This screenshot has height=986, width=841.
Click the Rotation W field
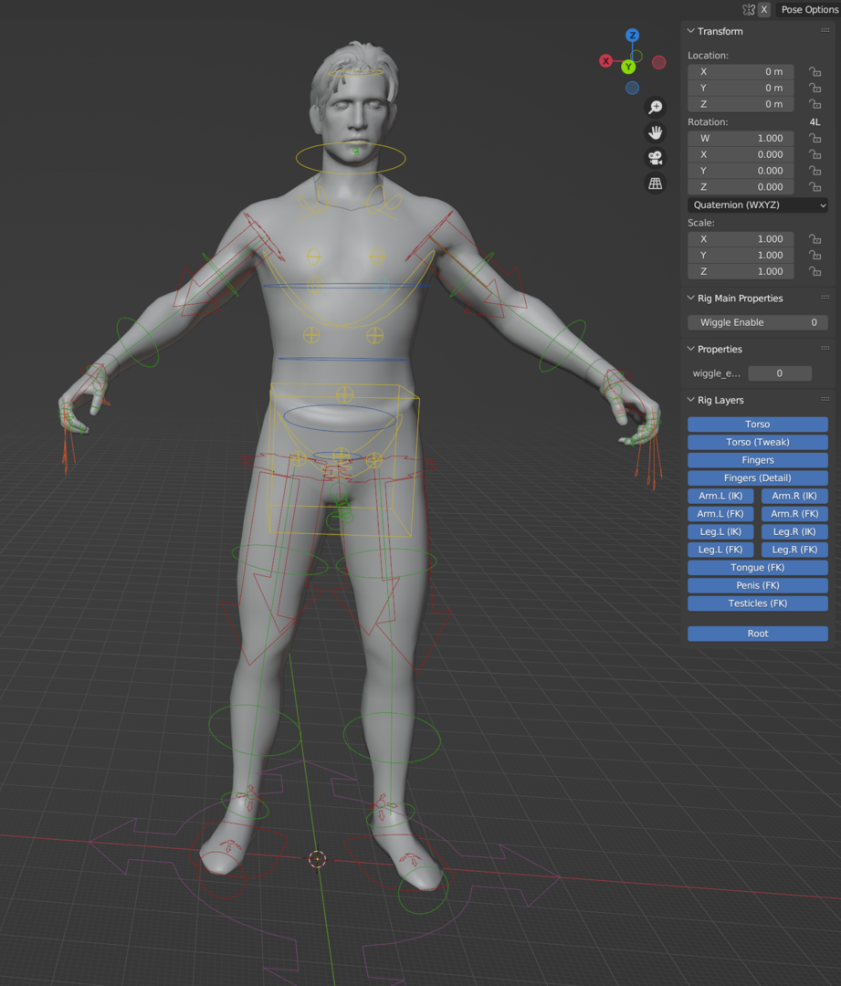[x=741, y=139]
